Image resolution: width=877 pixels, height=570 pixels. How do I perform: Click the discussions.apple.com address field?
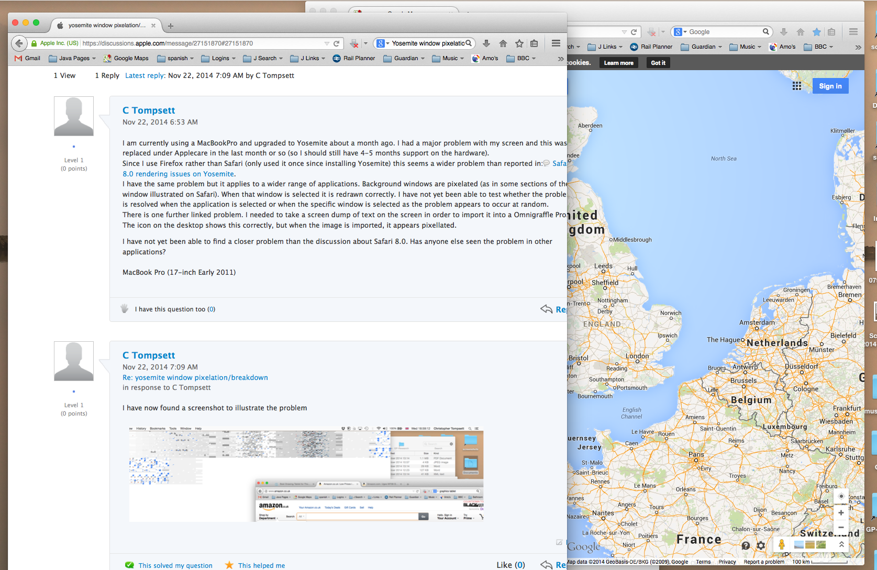(x=203, y=43)
